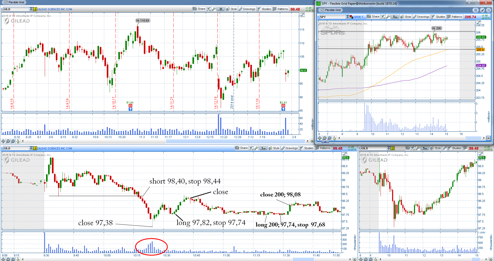Zoom in on the GILD daily chart

(x=8, y=141)
